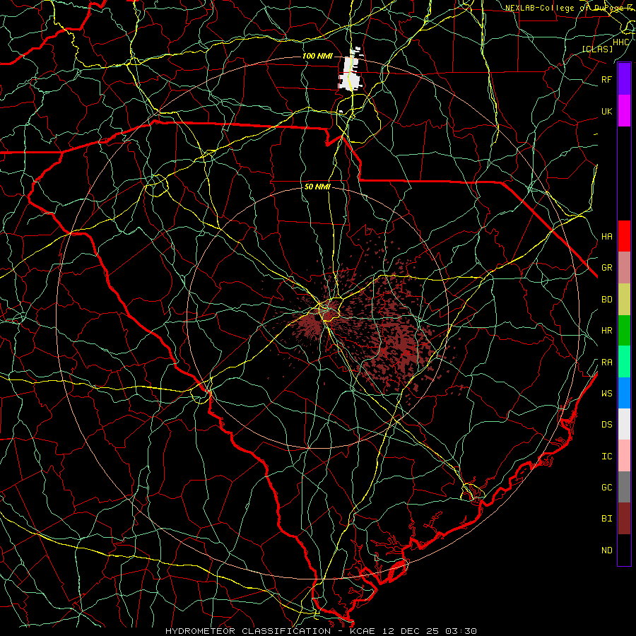The width and height of the screenshot is (636, 636).
Task: Click the "RA" legend label
Action: coord(606,363)
